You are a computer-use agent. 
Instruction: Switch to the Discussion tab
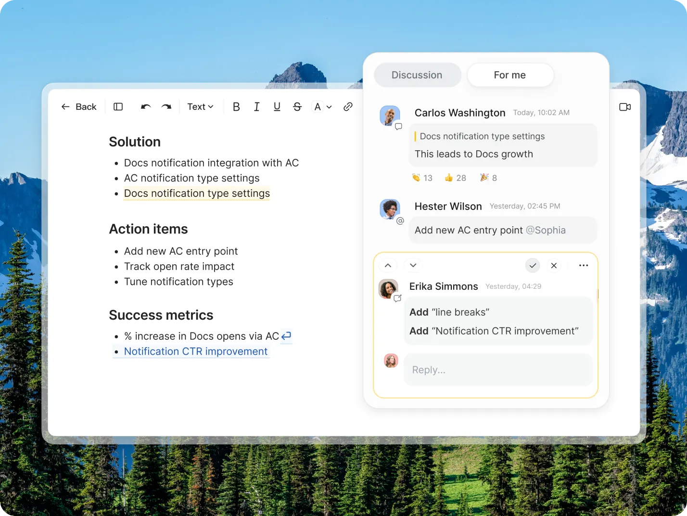coord(417,75)
